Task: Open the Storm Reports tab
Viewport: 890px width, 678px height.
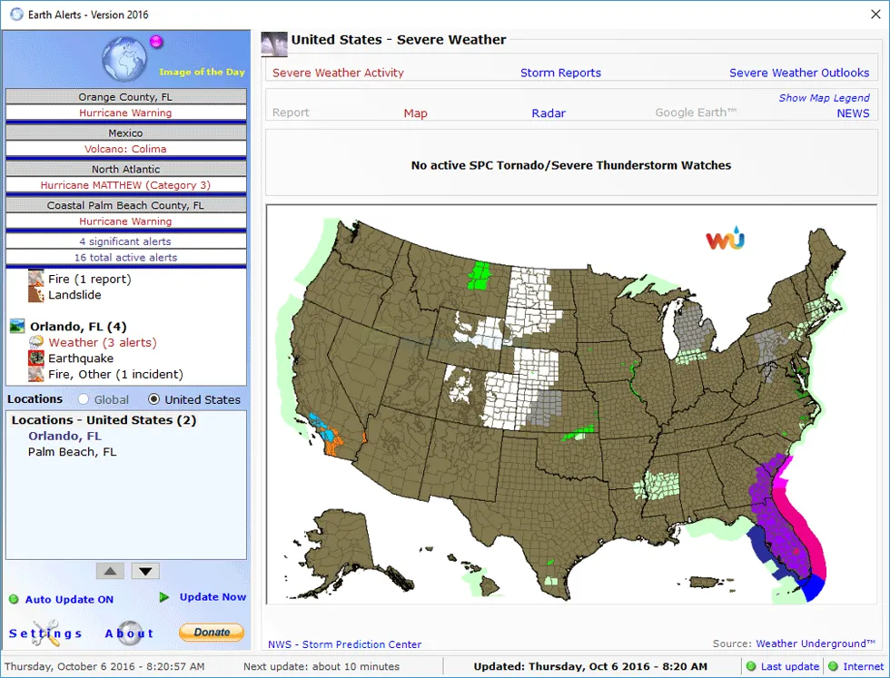Action: point(560,73)
